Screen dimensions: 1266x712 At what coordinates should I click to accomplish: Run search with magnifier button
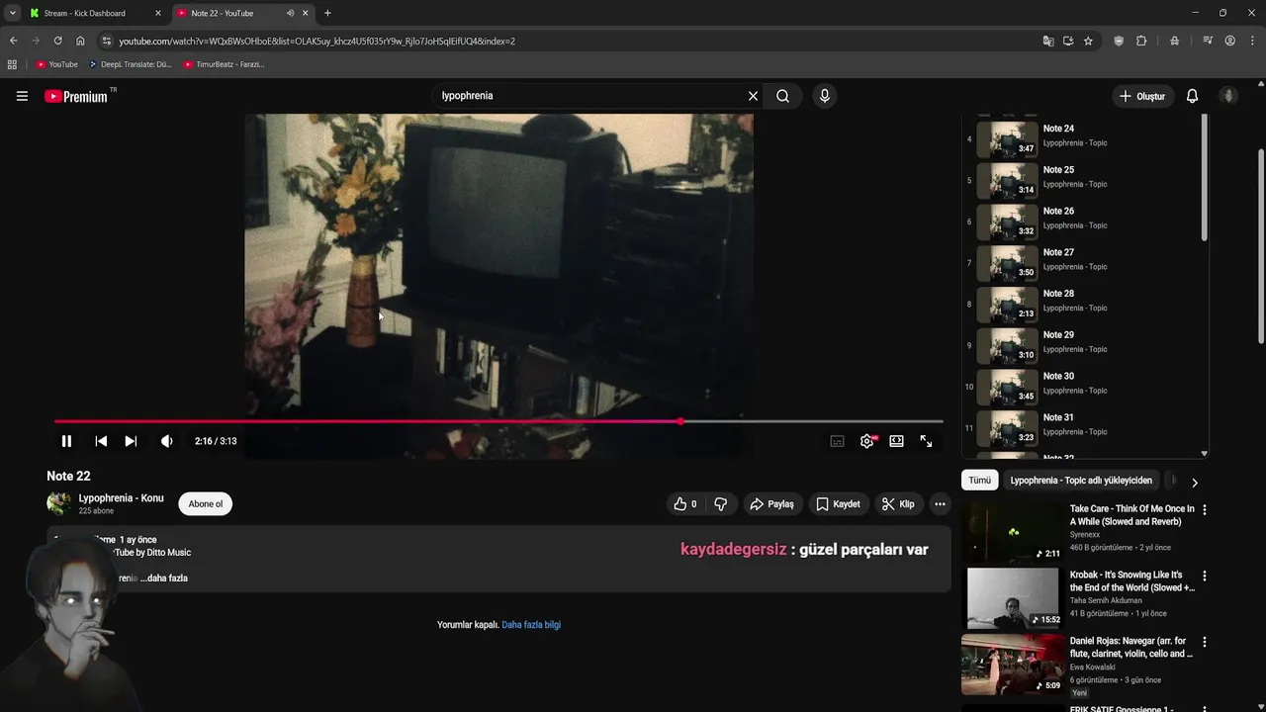coord(782,96)
